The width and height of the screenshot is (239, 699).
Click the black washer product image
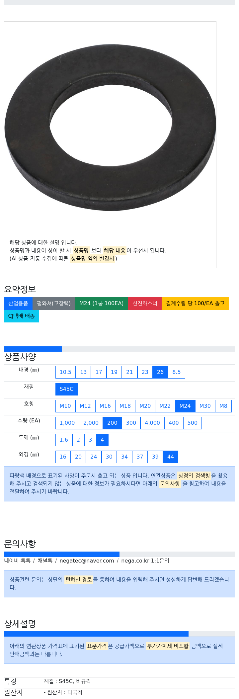[x=110, y=128]
